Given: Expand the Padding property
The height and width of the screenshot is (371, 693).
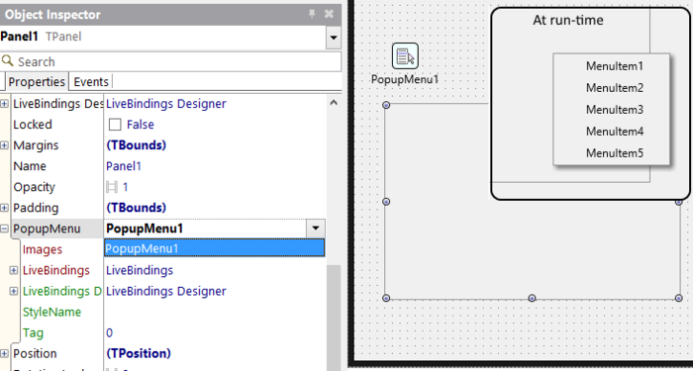Looking at the screenshot, I should 4,208.
